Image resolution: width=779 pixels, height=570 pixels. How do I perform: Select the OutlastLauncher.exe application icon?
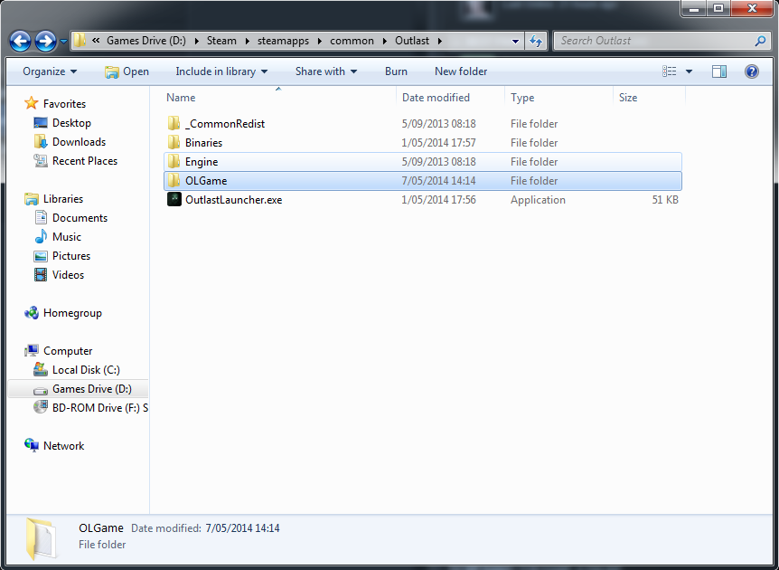174,199
